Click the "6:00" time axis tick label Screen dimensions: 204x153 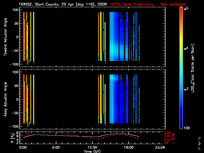coord(56,147)
